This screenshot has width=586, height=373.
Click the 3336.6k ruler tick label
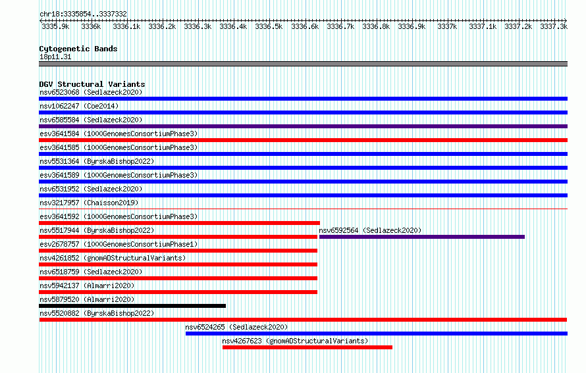click(305, 26)
